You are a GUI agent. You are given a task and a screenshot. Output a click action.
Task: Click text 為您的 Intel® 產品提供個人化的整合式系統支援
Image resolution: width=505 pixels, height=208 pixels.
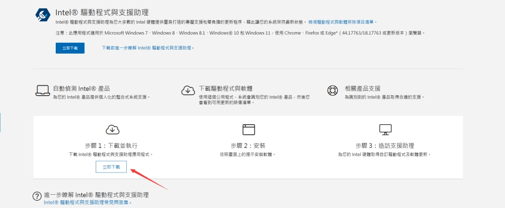[102, 97]
